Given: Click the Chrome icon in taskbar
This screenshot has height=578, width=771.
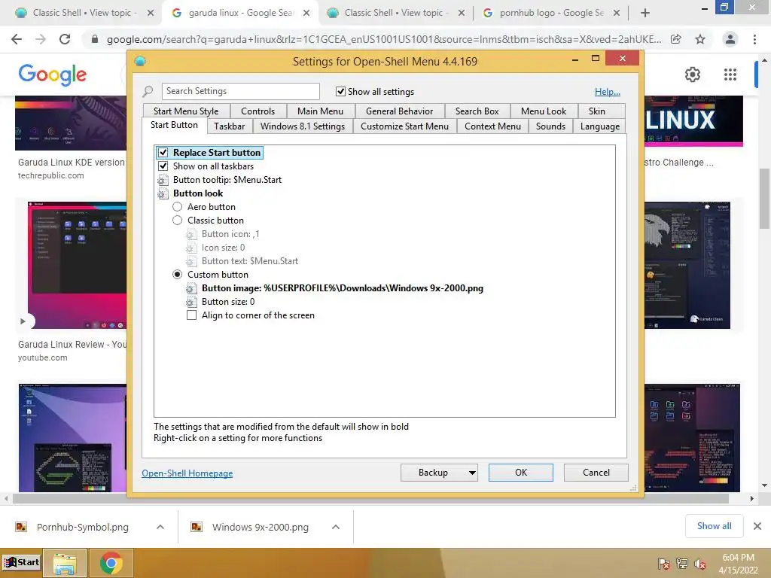Looking at the screenshot, I should tap(111, 563).
